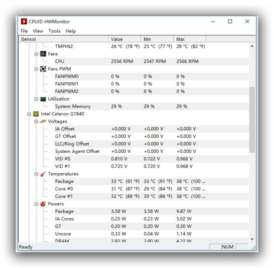The width and height of the screenshot is (274, 268).
Task: Click the 9.87 W max value
Action: tap(184, 211)
